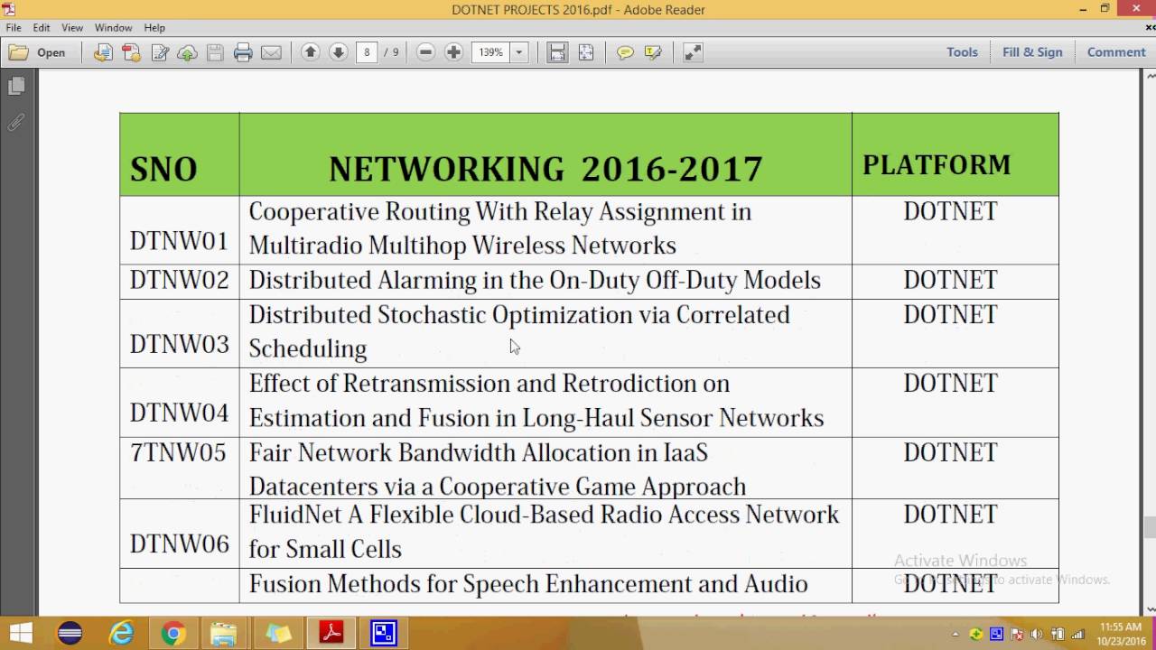
Task: Zoom in with the plus button
Action: pyautogui.click(x=453, y=52)
